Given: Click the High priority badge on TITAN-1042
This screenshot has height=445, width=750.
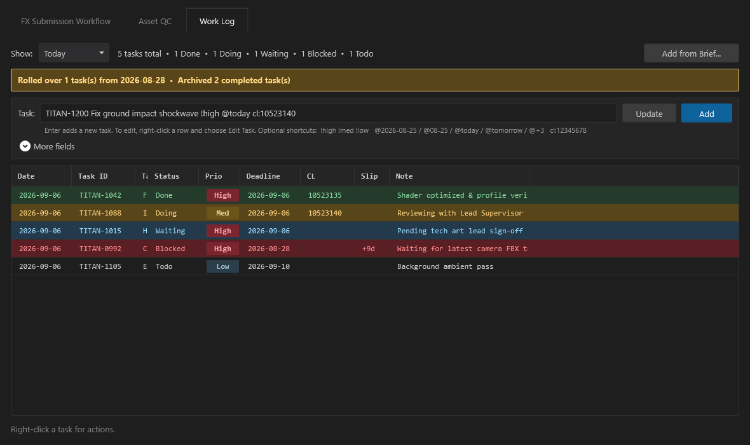Looking at the screenshot, I should point(222,195).
